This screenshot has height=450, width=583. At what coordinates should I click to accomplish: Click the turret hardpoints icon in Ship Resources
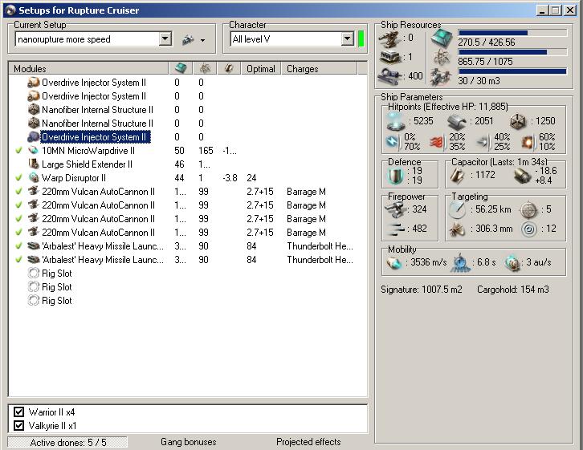tap(389, 39)
